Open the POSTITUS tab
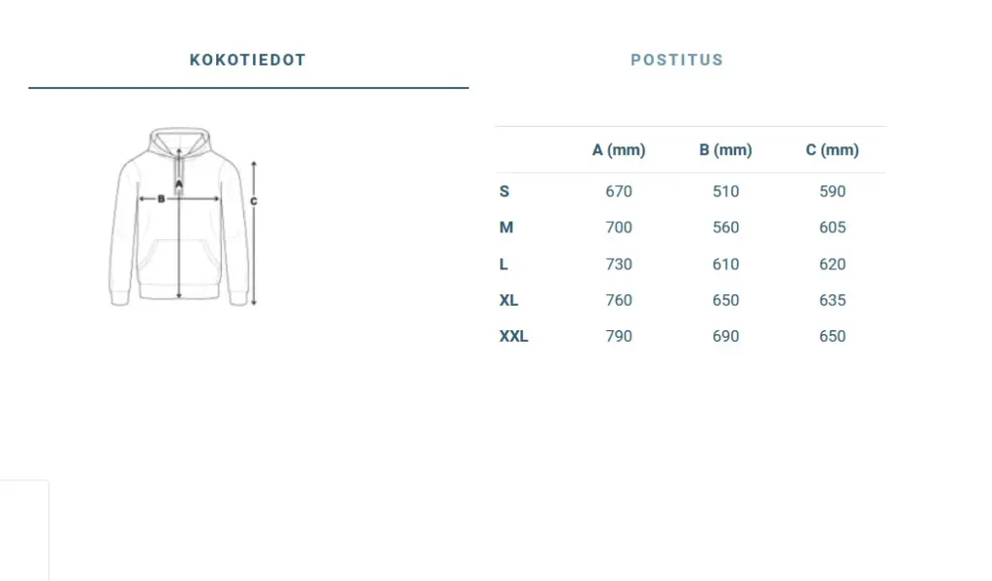 (676, 60)
